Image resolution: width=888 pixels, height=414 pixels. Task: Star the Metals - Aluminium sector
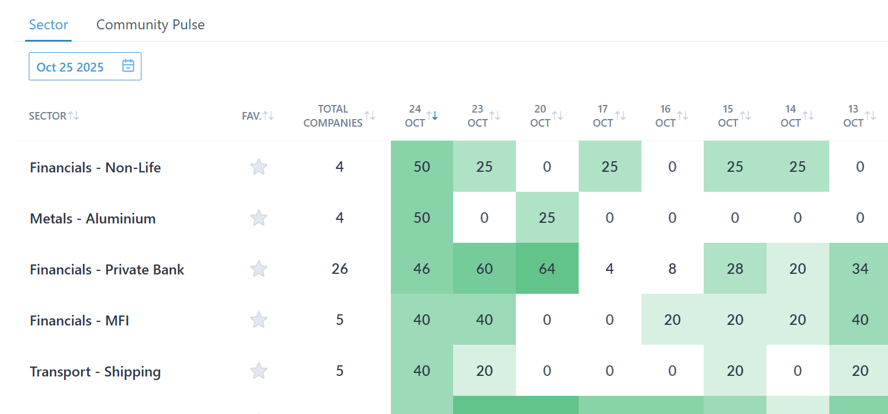pyautogui.click(x=259, y=218)
